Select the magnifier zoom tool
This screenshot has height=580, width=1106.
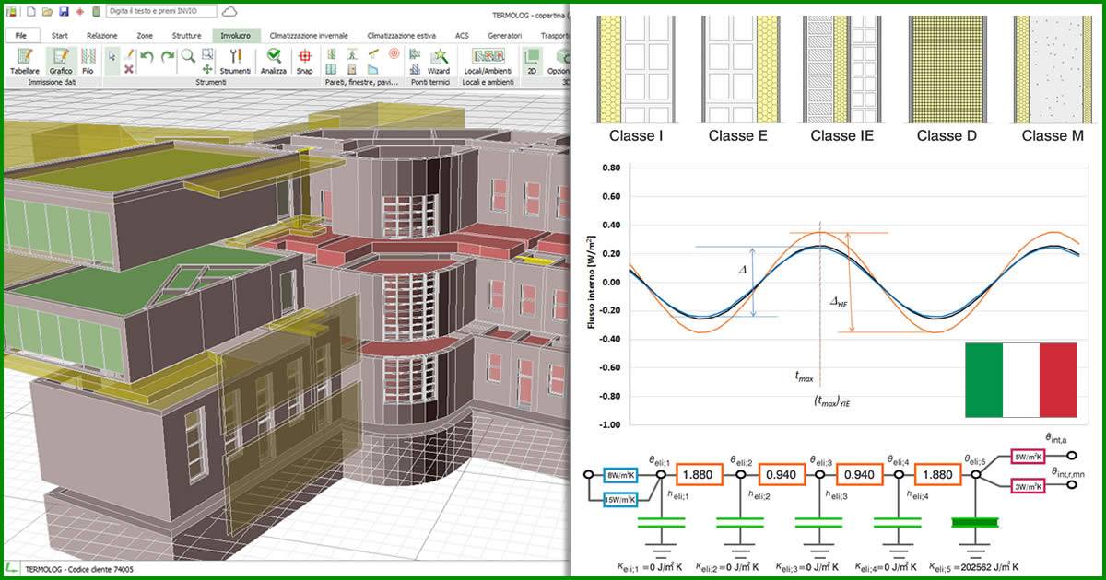point(188,55)
